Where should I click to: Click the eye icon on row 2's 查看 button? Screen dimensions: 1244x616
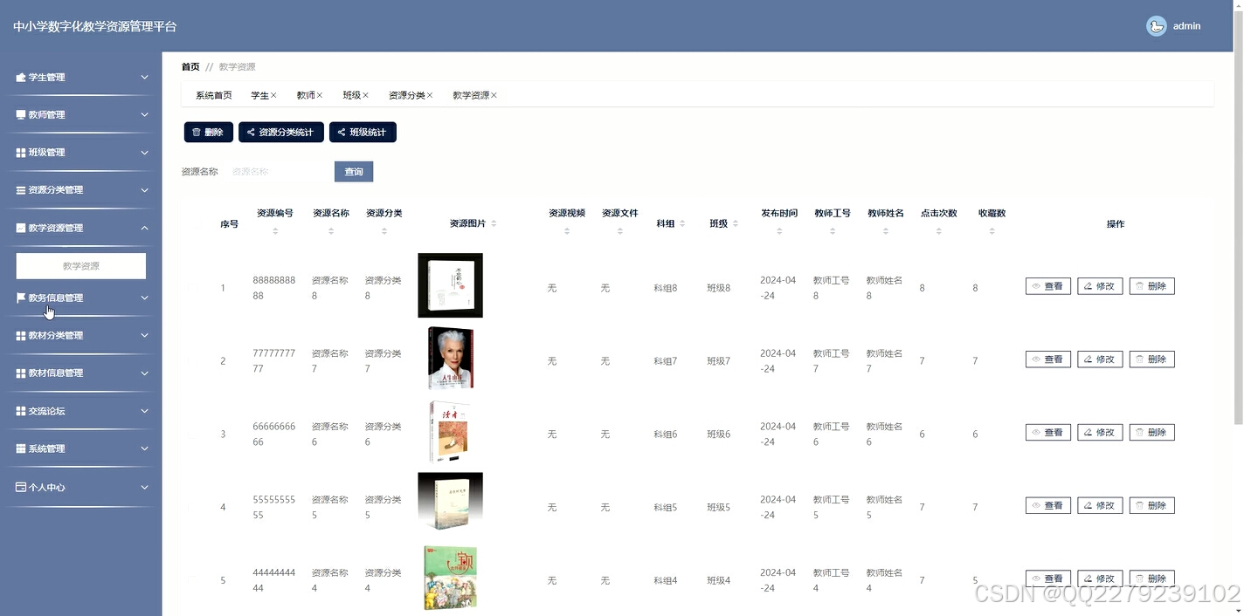pyautogui.click(x=1036, y=359)
